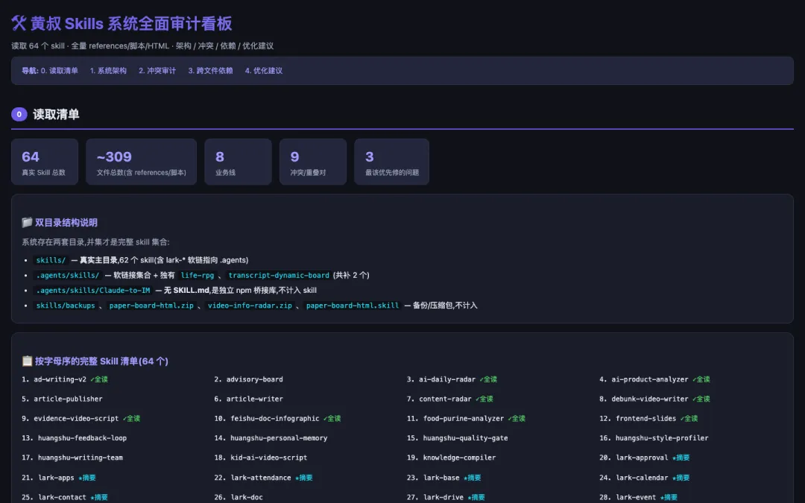Click the wrench tools icon in title
Screen dimensions: 805x503
(19, 23)
